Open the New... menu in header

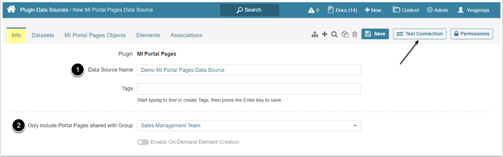(375, 10)
